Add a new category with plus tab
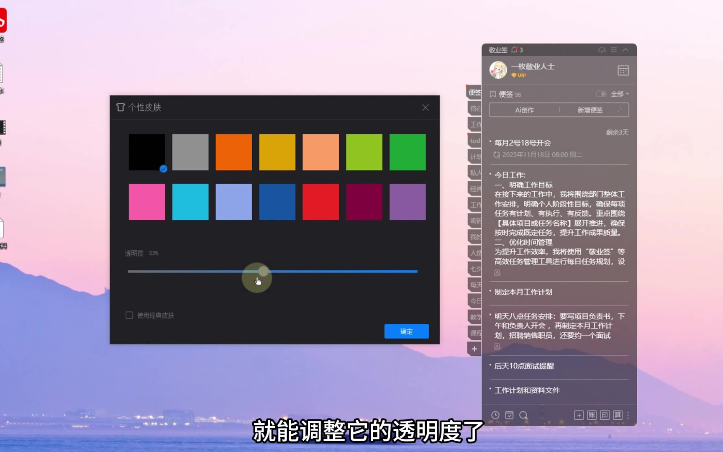The height and width of the screenshot is (452, 723). pos(474,349)
